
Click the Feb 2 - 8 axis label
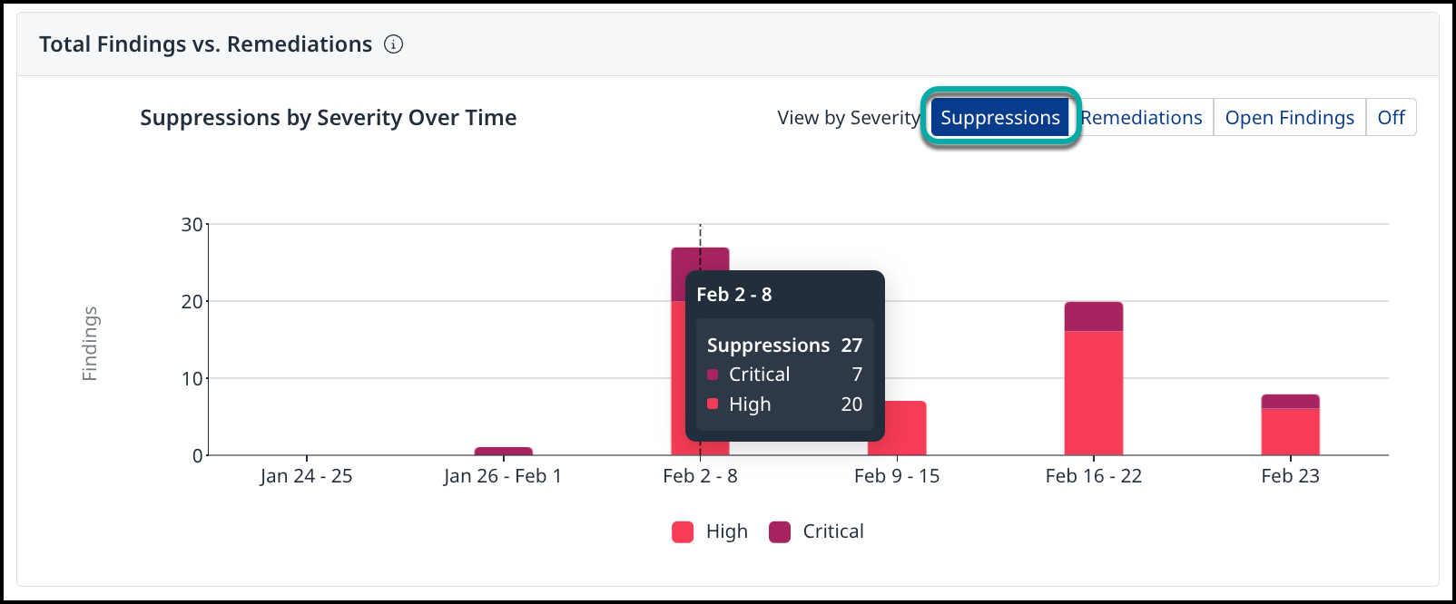[700, 476]
